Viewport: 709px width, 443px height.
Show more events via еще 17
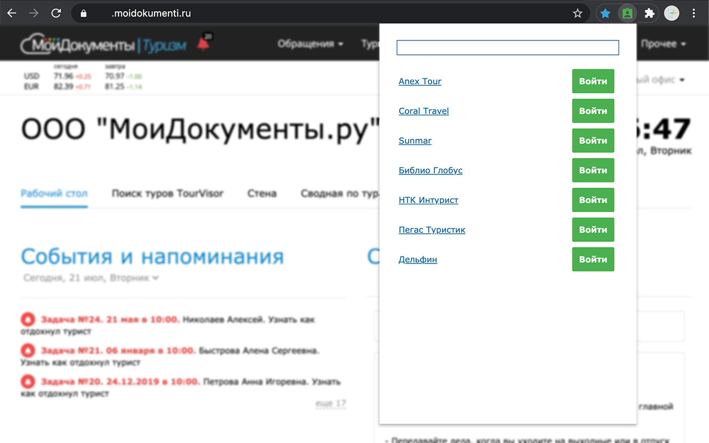coord(331,404)
